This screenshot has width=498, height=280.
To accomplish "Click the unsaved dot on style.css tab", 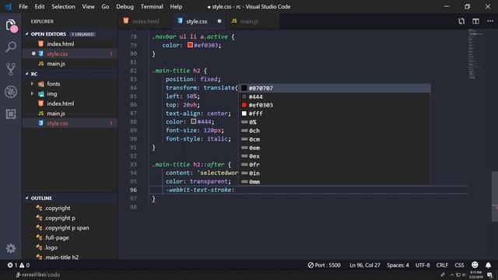I will (219, 21).
